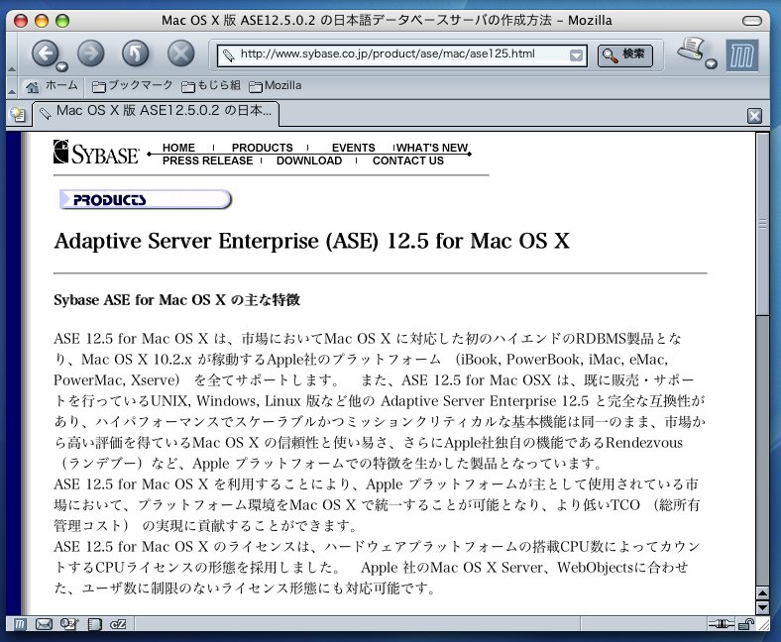
Task: Open the ブックマーク bookmarks folder
Action: point(133,85)
